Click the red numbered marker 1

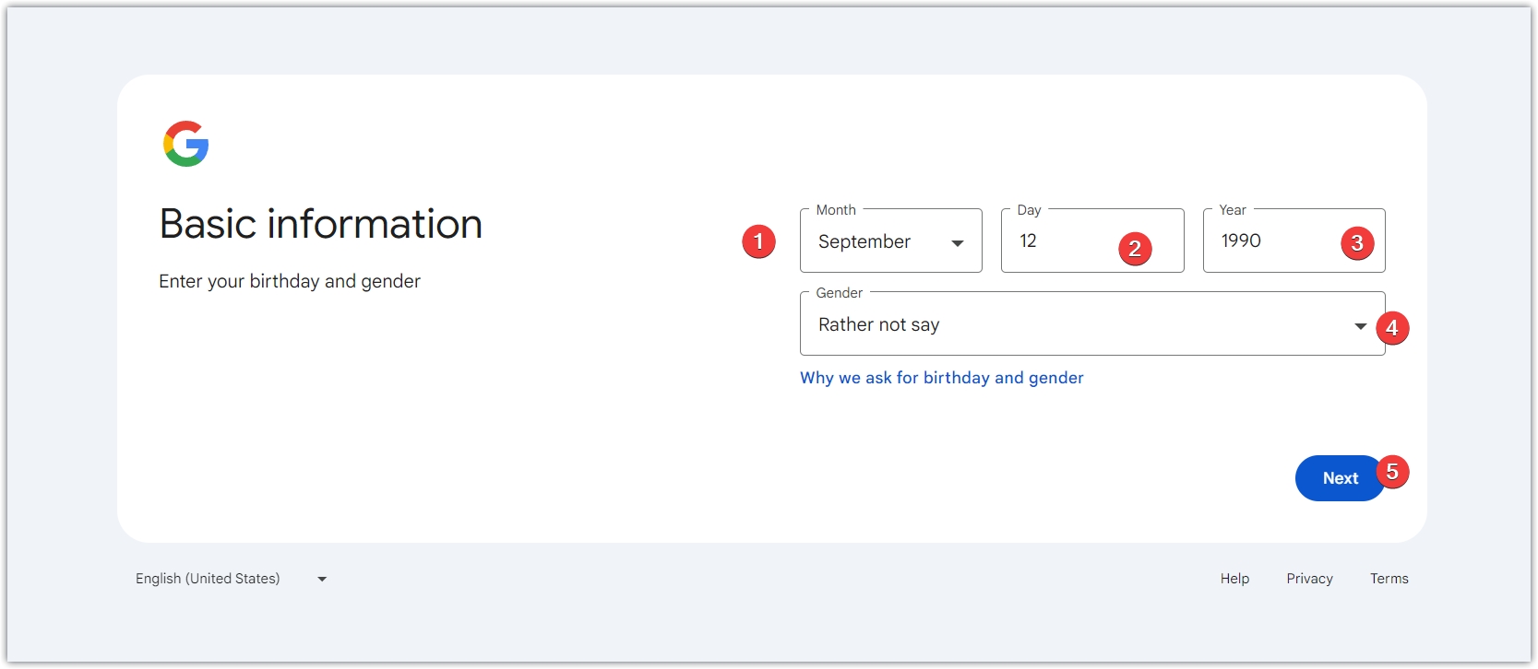click(x=758, y=241)
